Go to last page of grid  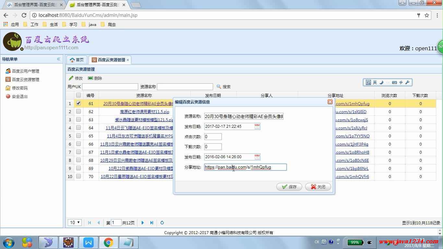coord(151,223)
